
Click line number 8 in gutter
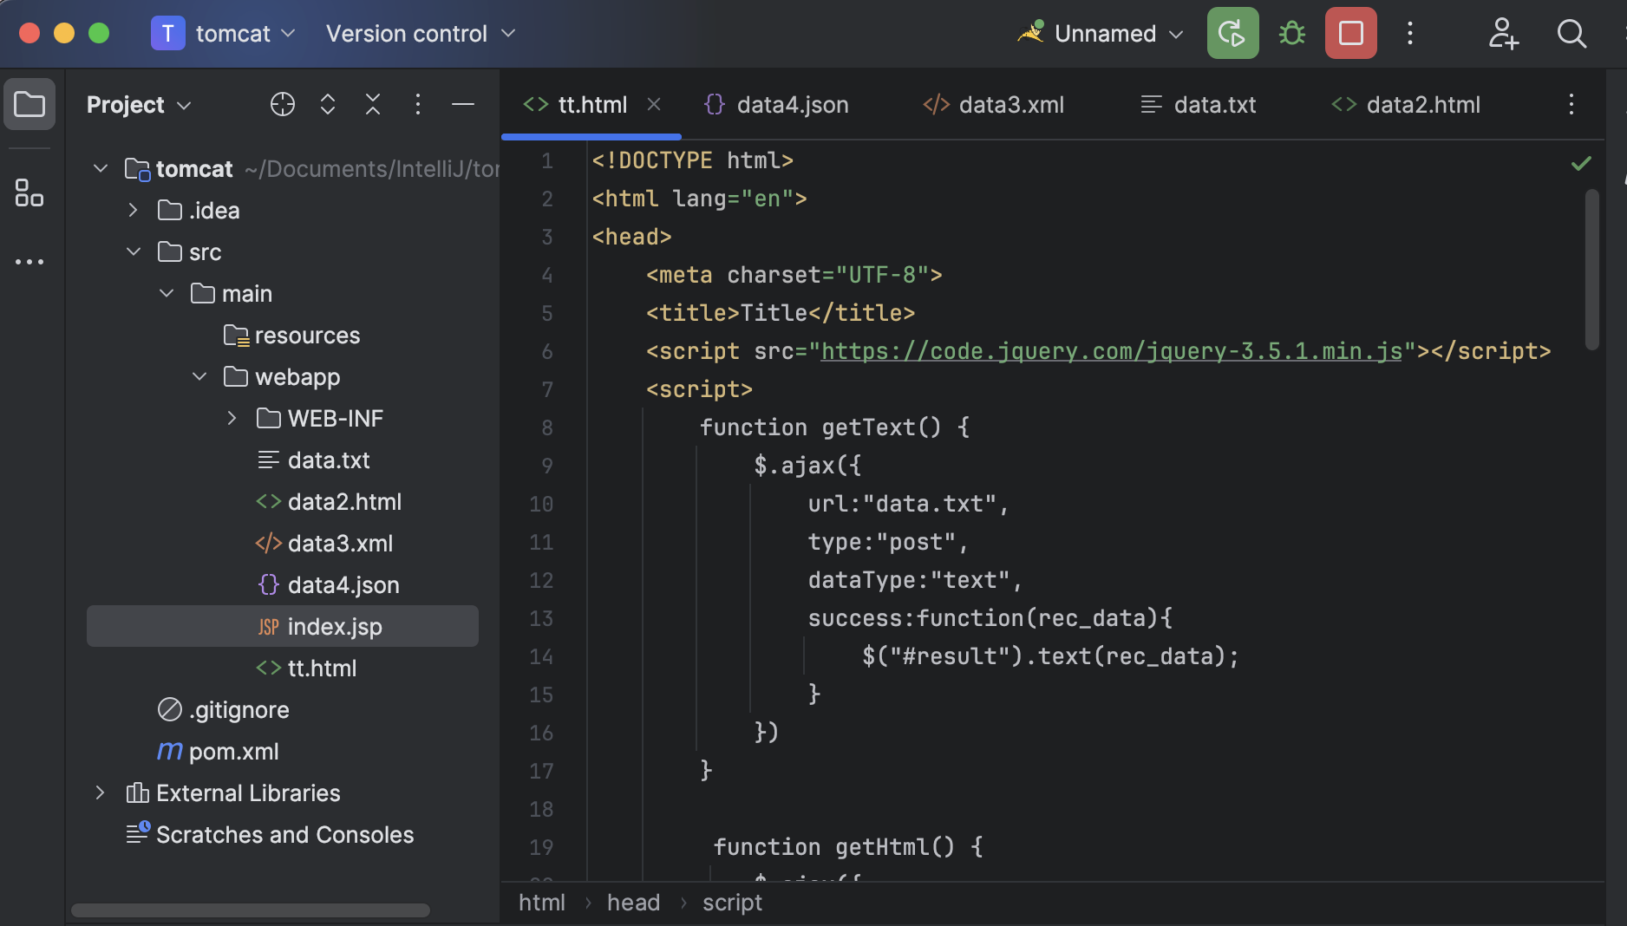click(x=547, y=427)
